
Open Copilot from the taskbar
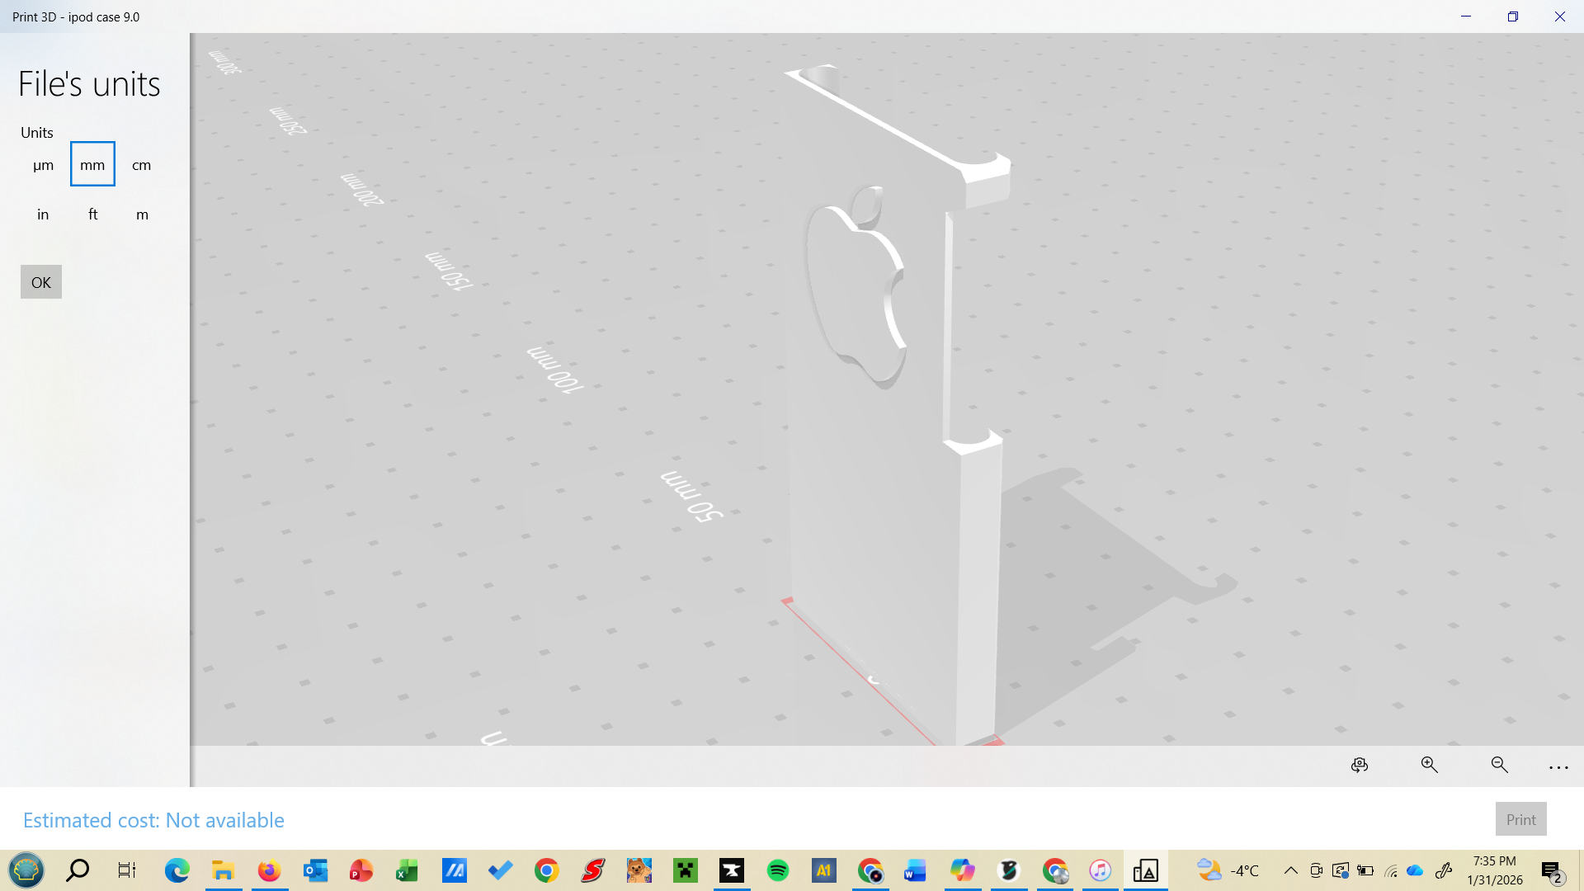tap(962, 870)
